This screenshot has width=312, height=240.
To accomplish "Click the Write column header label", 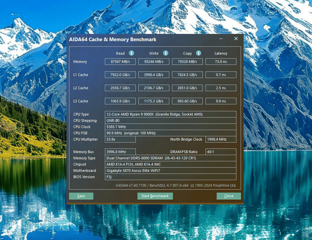I will click(x=154, y=53).
